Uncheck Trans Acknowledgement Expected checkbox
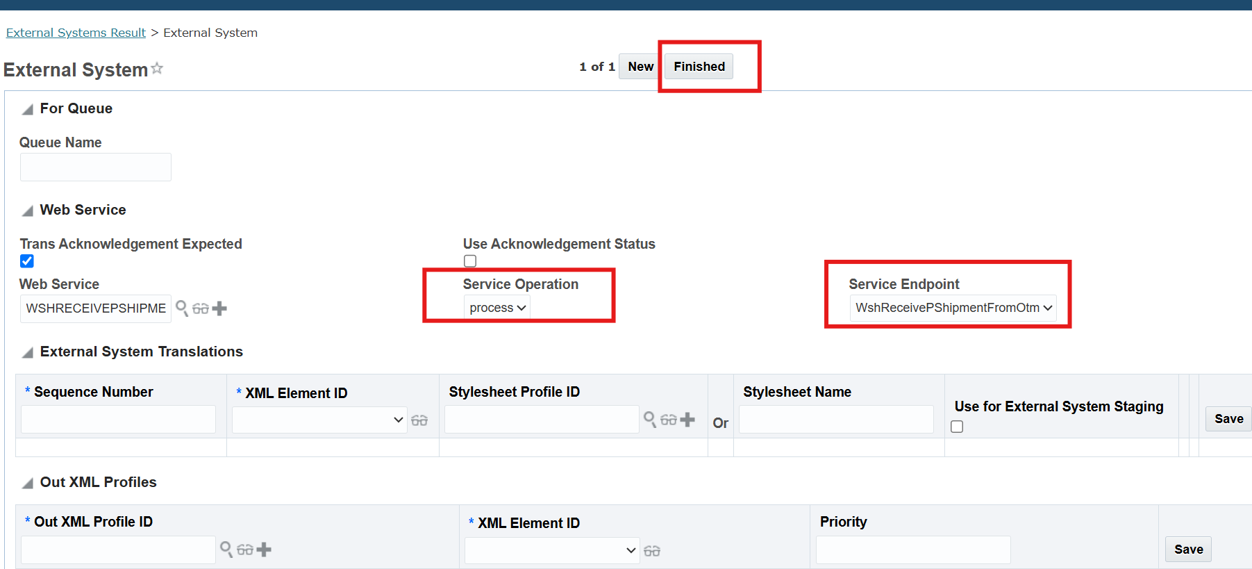 pos(27,261)
